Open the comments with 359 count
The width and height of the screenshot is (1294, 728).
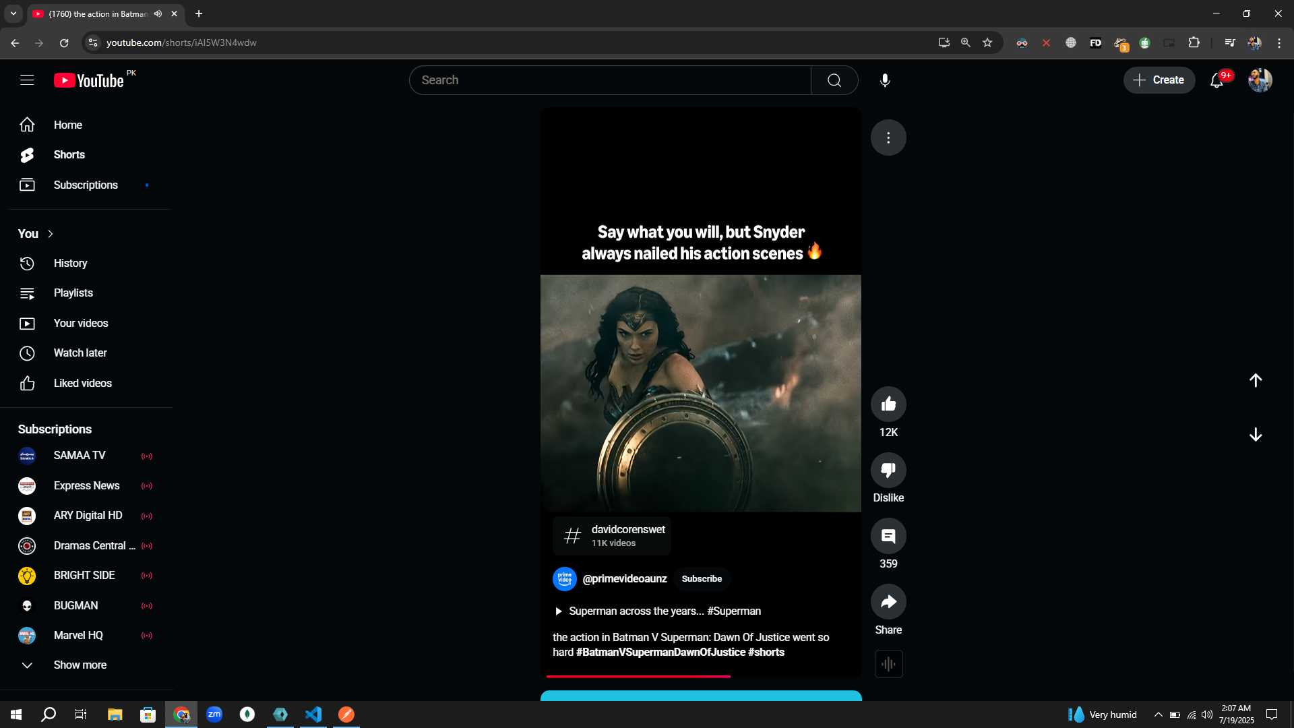pyautogui.click(x=888, y=536)
